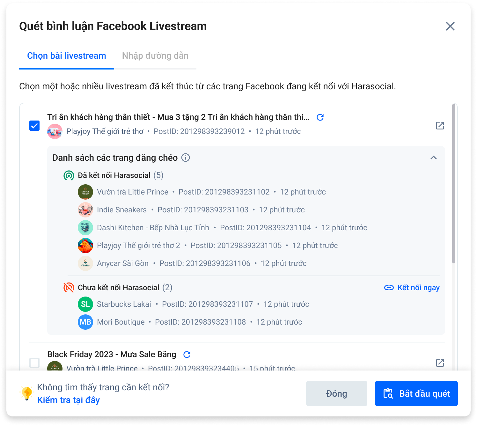
Task: Open the Nhập đường dẫn tab
Action: pos(155,56)
